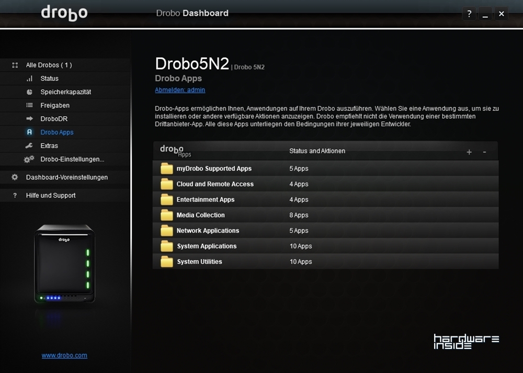Open the Entertainment Apps folder icon
This screenshot has width=523, height=373.
167,199
